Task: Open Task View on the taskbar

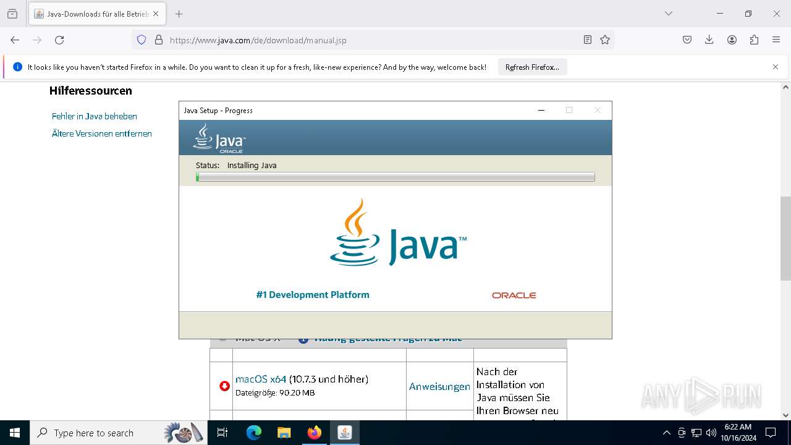Action: pos(222,433)
